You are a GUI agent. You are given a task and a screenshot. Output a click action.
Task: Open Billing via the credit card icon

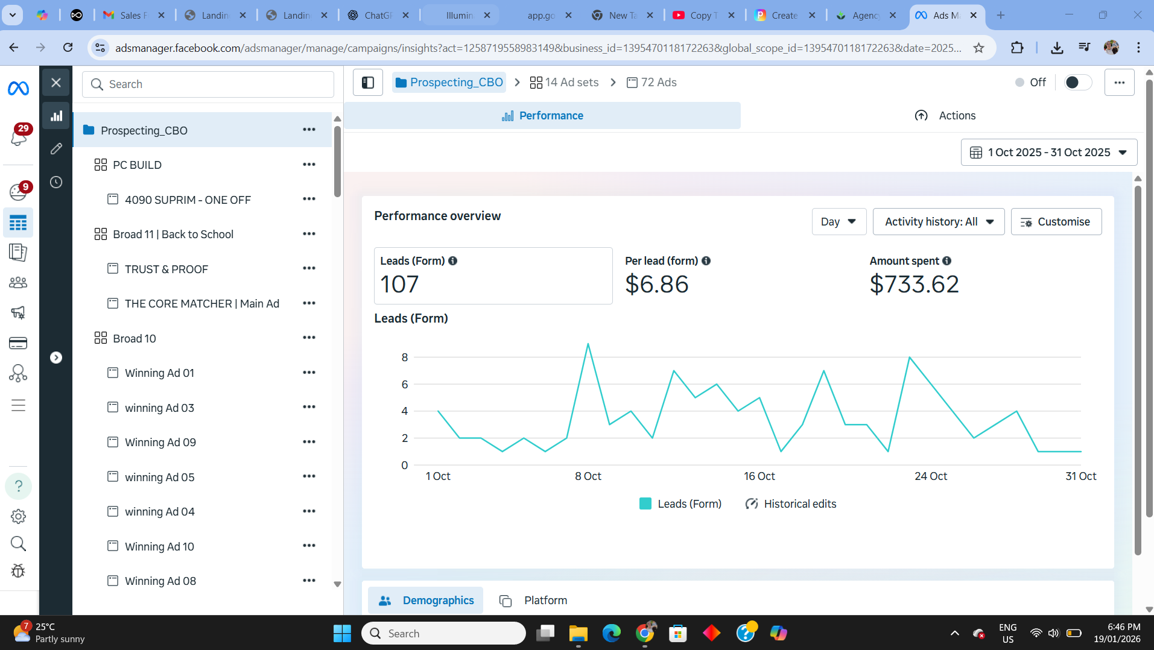[18, 342]
